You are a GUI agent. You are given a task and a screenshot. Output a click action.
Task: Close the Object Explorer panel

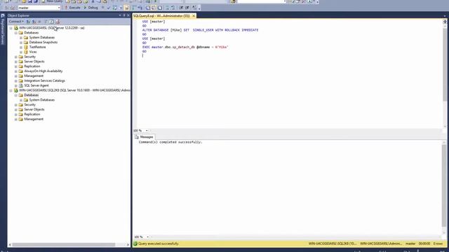pyautogui.click(x=128, y=15)
